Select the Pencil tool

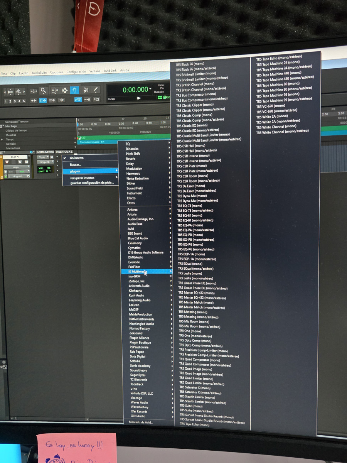tap(95, 90)
